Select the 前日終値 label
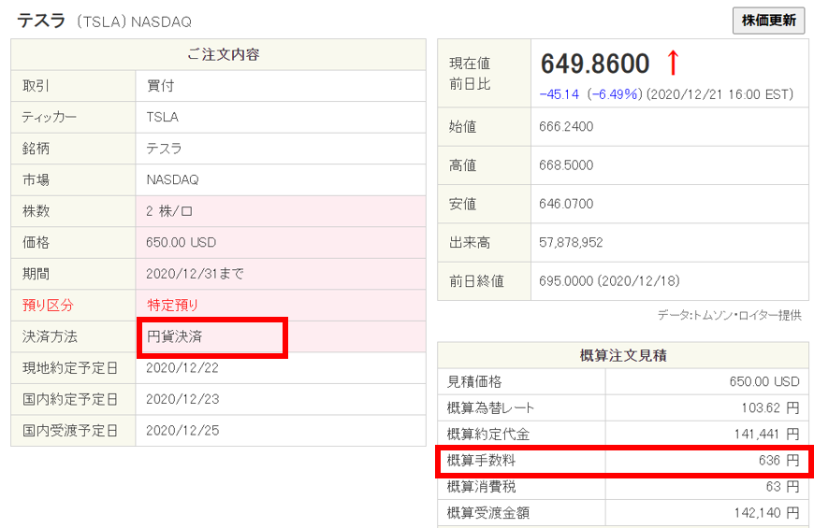 click(x=476, y=280)
